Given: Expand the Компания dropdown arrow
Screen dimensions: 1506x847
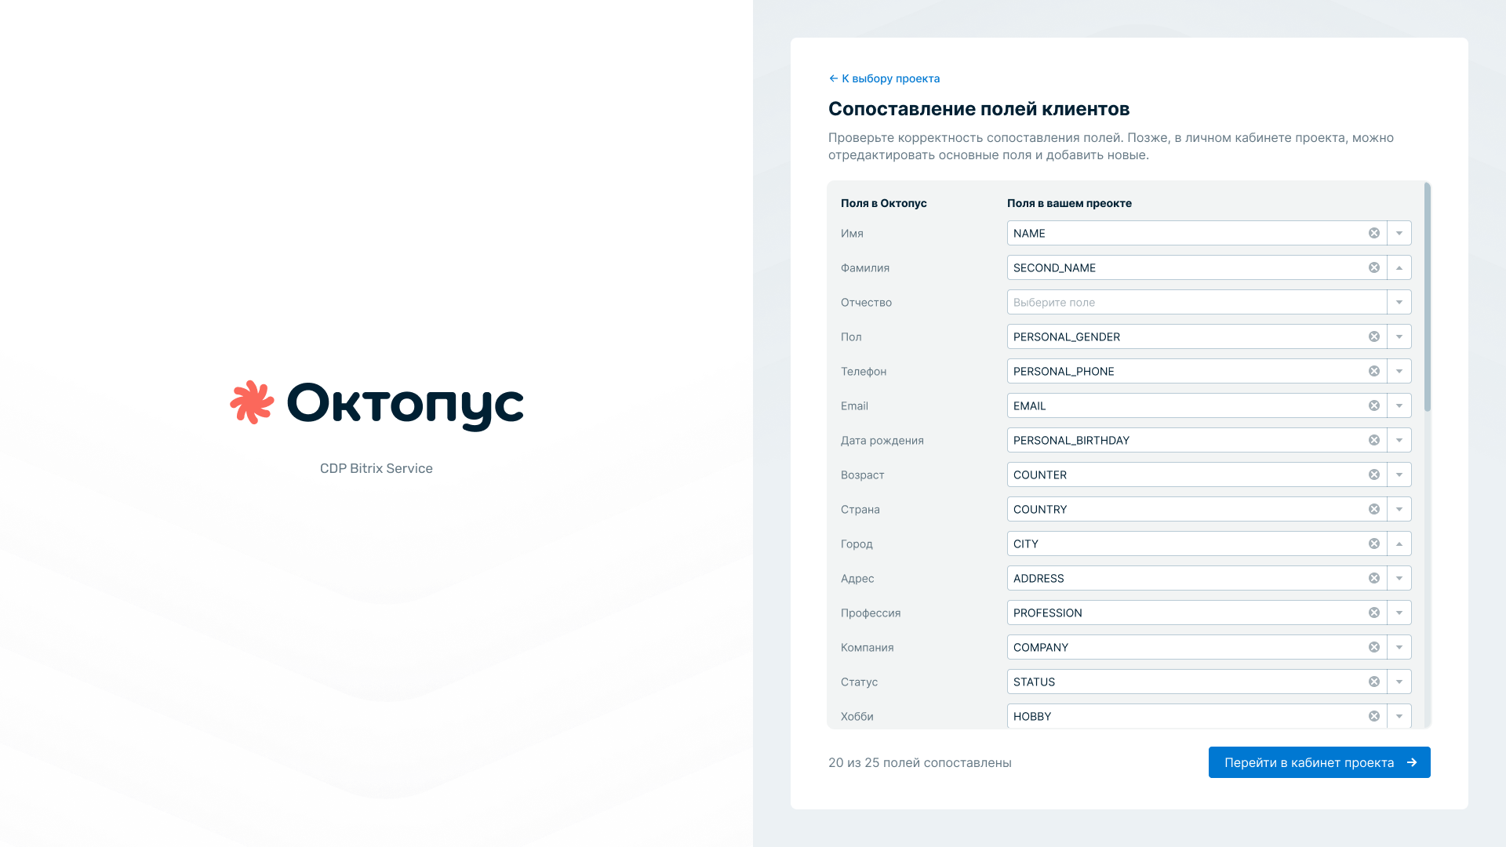Looking at the screenshot, I should [x=1399, y=647].
